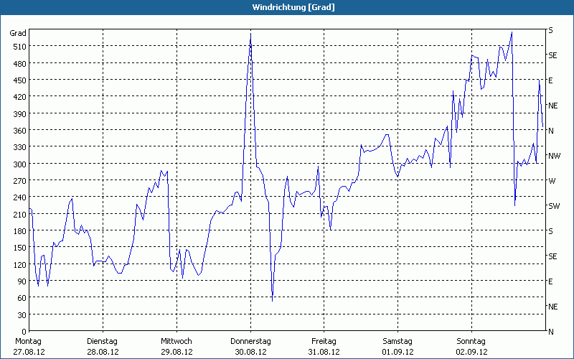Select the date 02.09.12

[471, 352]
